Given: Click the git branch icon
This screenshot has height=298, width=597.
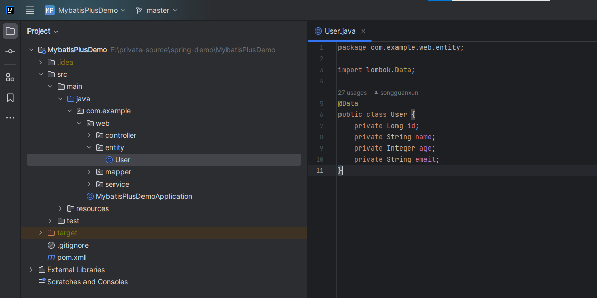Looking at the screenshot, I should click(x=139, y=10).
